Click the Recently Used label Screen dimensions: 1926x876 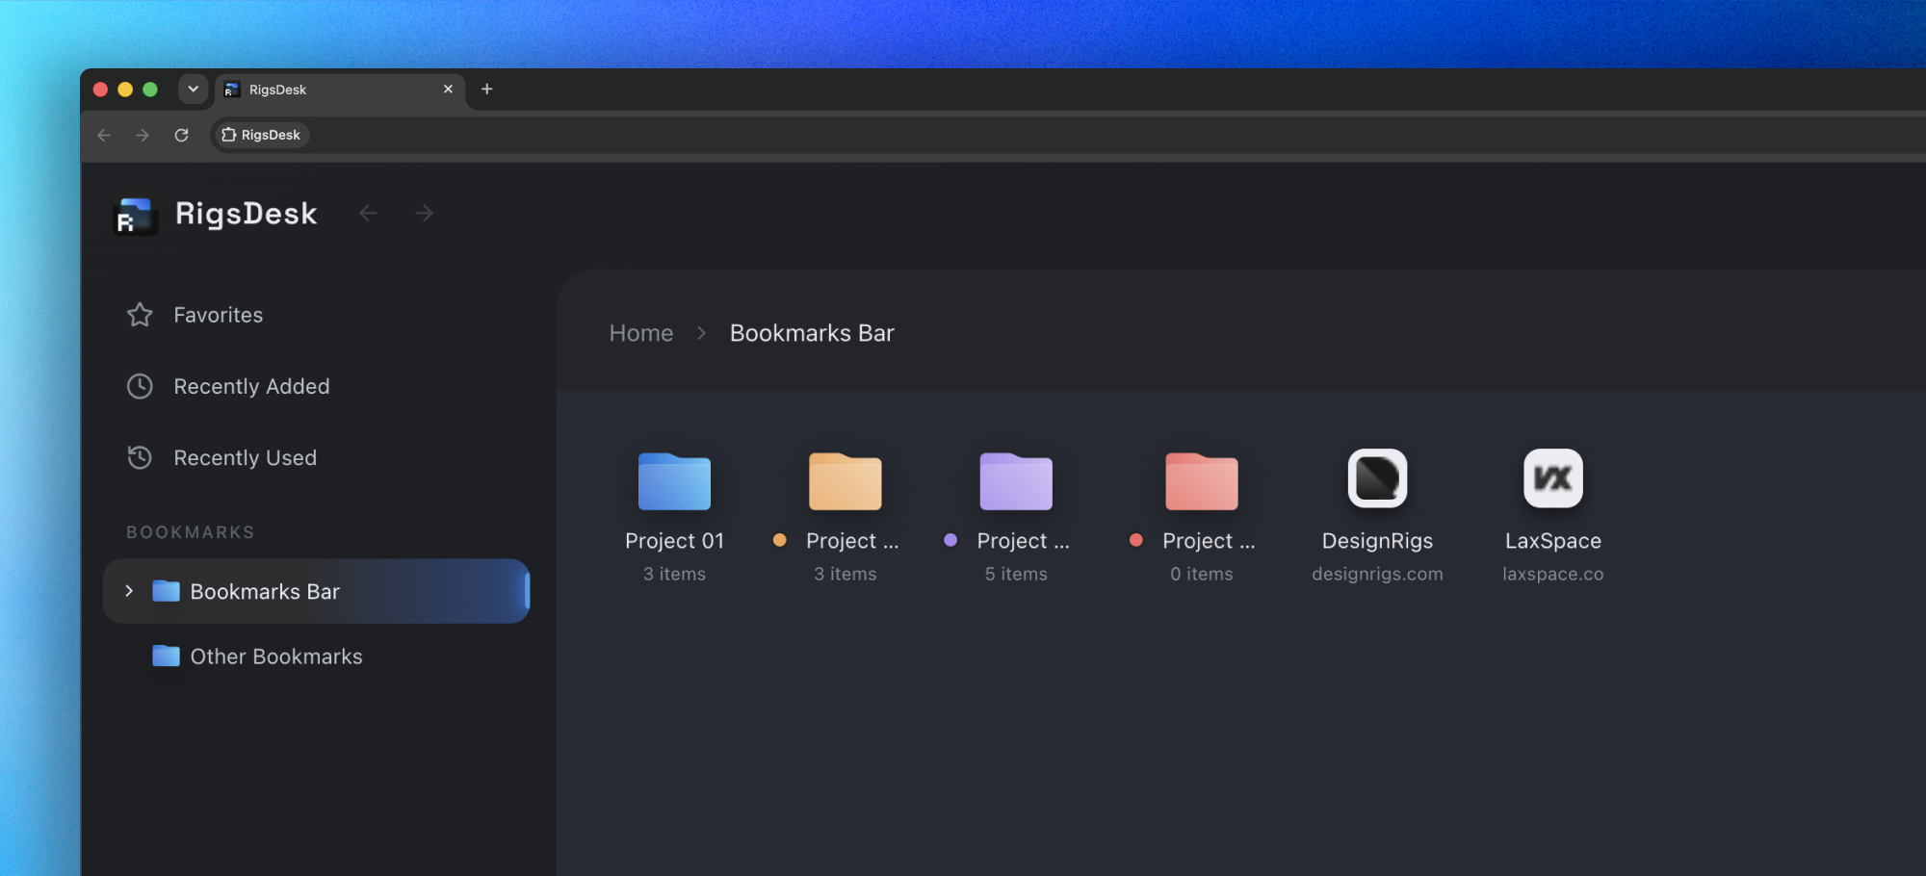(245, 457)
